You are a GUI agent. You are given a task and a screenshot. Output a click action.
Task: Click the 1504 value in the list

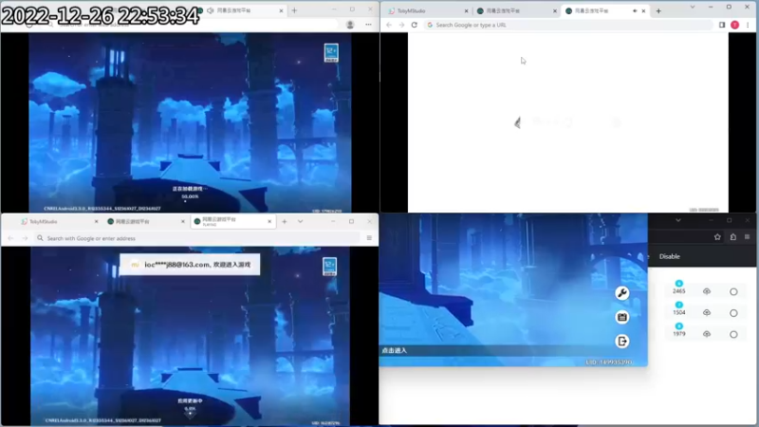(x=678, y=312)
